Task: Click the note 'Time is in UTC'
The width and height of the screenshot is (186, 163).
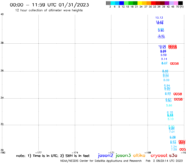Action: 45,156
